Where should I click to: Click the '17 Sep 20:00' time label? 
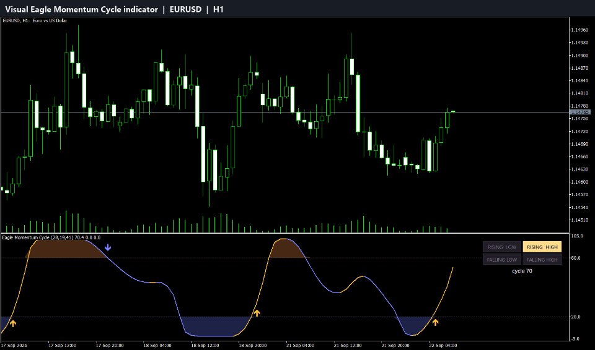pyautogui.click(x=110, y=346)
